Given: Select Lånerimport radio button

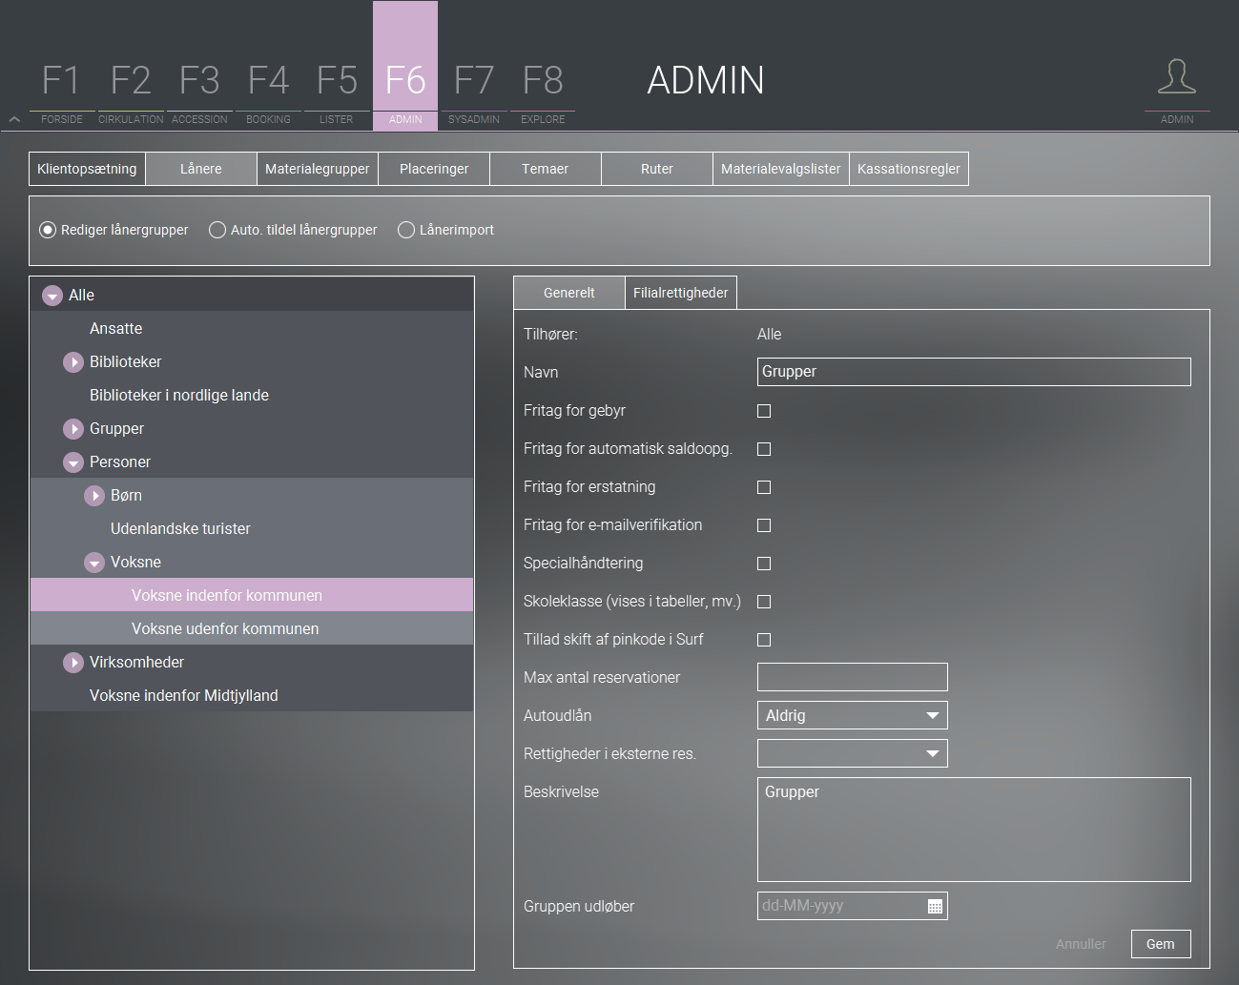Looking at the screenshot, I should click(406, 230).
